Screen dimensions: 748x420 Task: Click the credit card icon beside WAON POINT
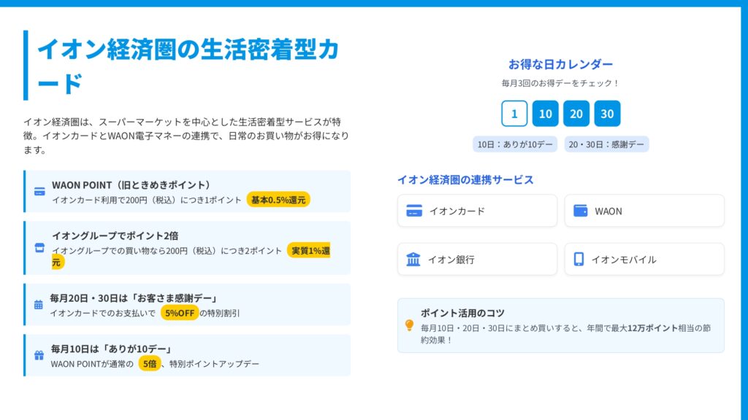coord(39,192)
